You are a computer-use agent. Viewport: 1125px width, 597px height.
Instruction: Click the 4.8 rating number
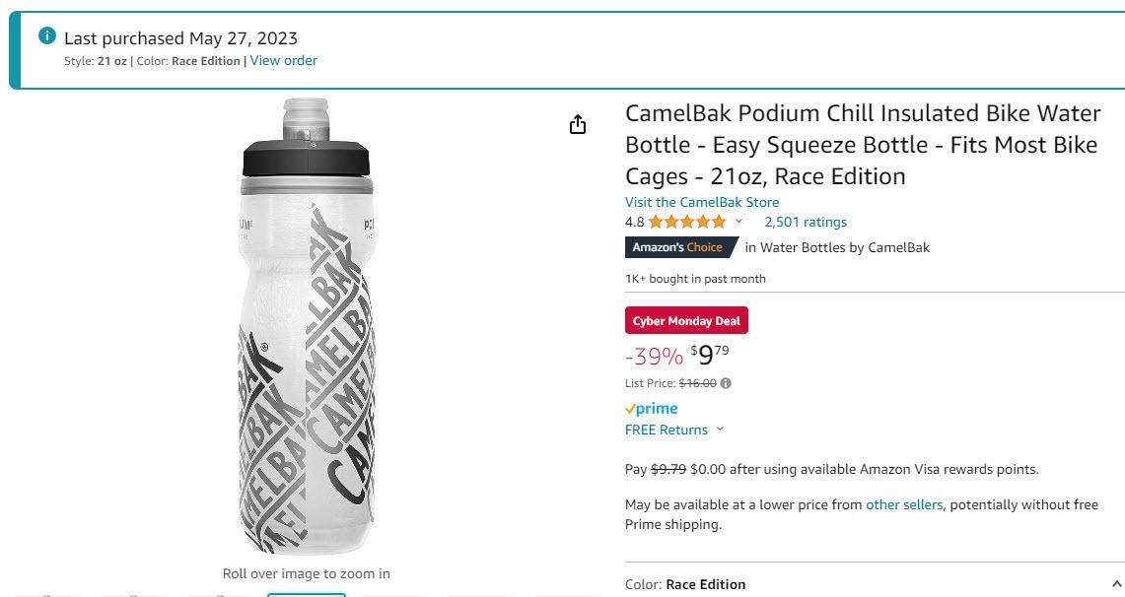coord(635,222)
